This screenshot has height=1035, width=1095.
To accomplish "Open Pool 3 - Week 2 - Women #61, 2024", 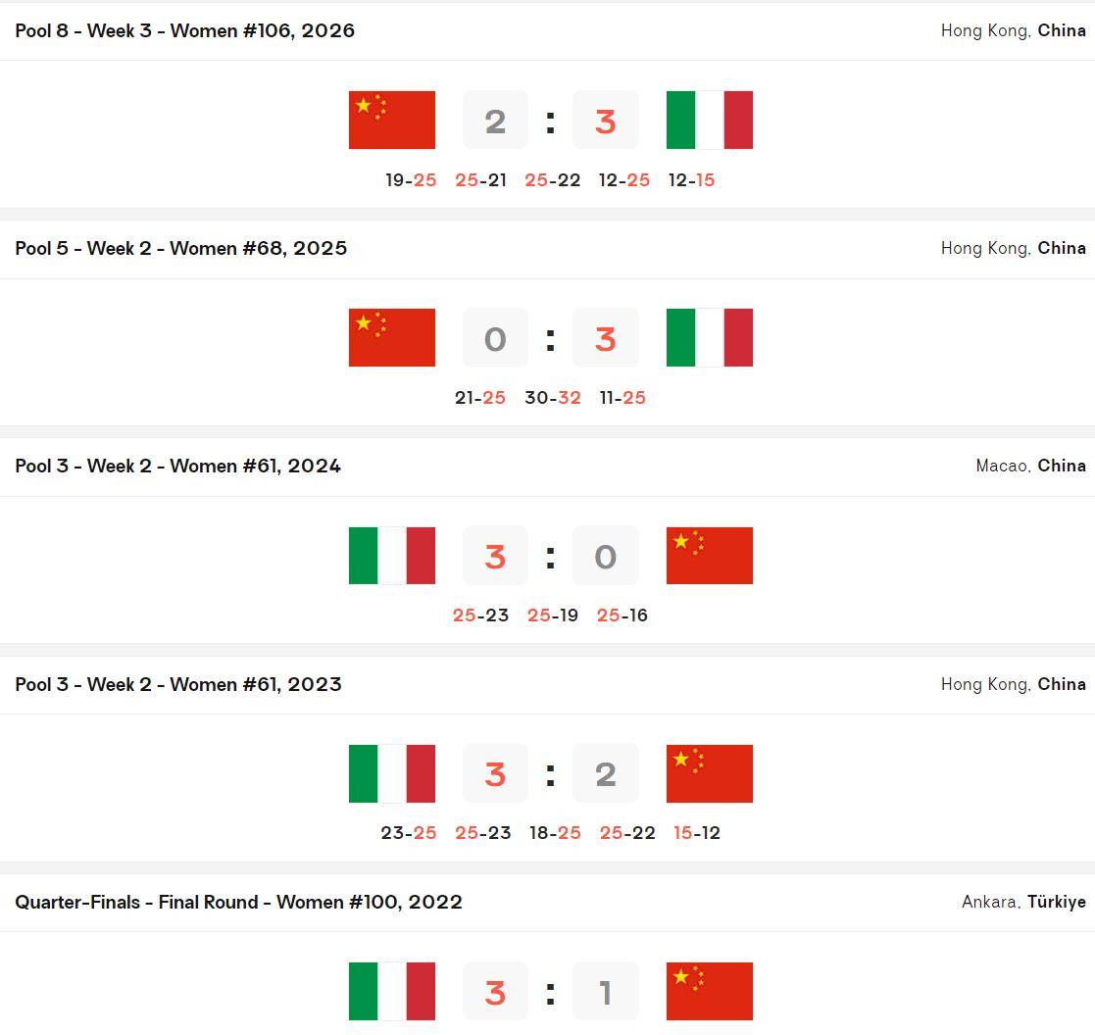I will click(x=178, y=466).
